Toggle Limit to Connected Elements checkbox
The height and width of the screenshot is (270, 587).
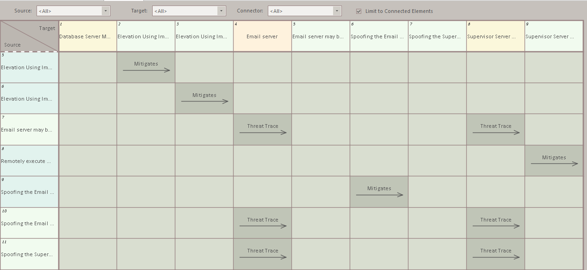pyautogui.click(x=359, y=11)
